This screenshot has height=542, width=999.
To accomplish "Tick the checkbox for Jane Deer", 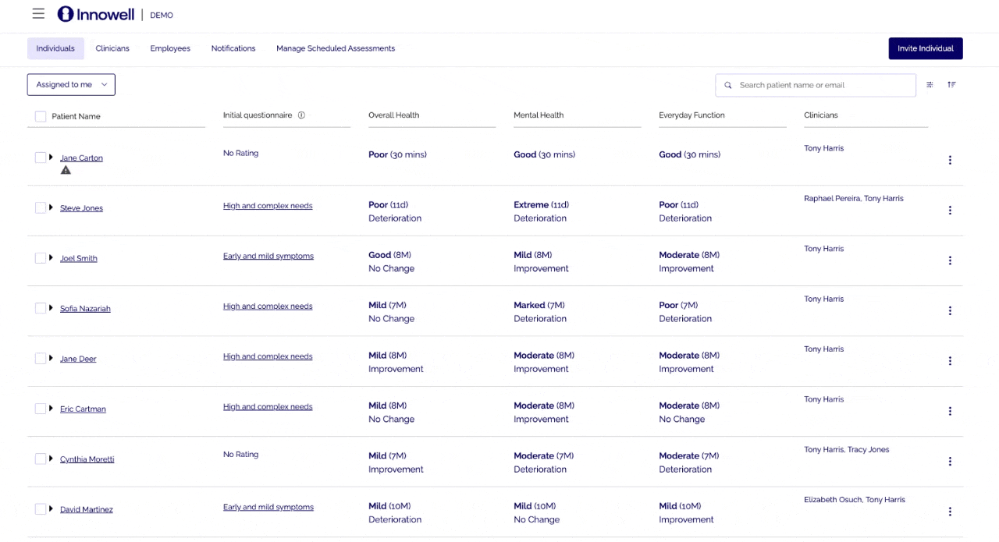I will (x=41, y=359).
